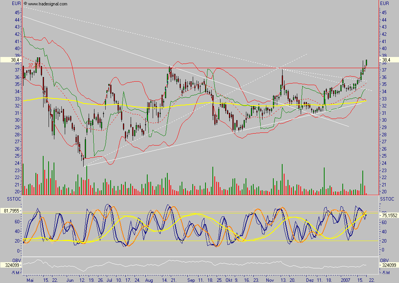Click the EUR currency label above right axis
Viewport: 399px width, 283px height.
[x=384, y=3]
